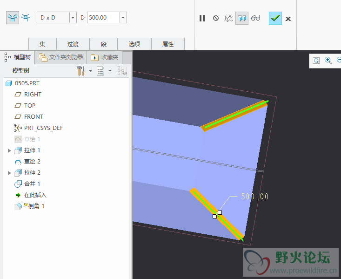Open the D value 500.00 dropdown arrow

(123, 18)
